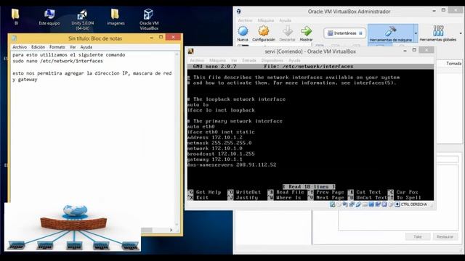465x261 pixels.
Task: Click USB indicator in VM status bar
Action: point(358,204)
